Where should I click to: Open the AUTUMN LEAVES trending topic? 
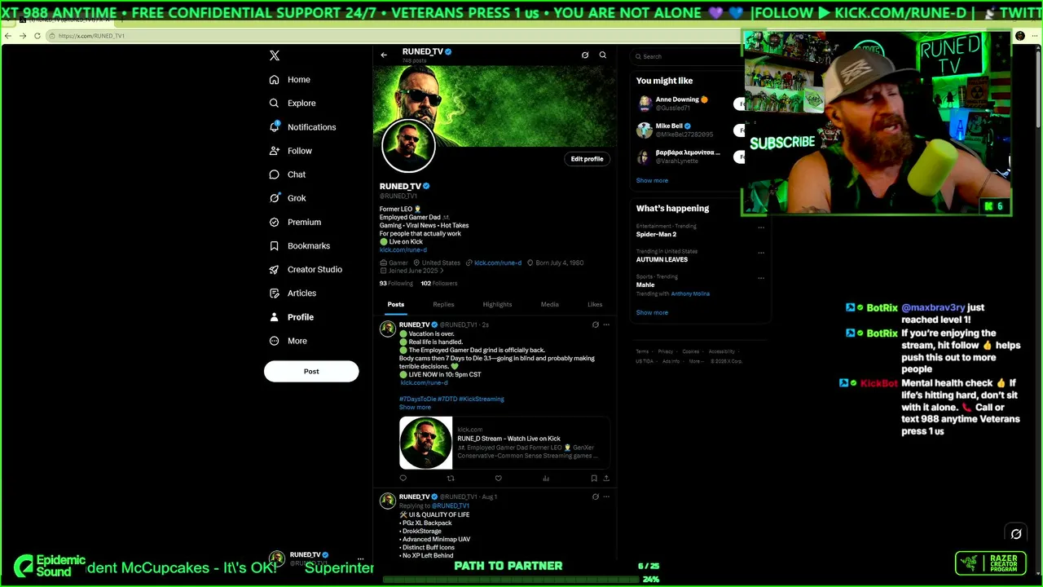click(x=662, y=260)
